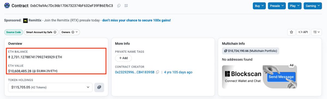Screen dimensions: 327x99
Task: Click the Owners info icon
Action: pyautogui.click(x=72, y=32)
